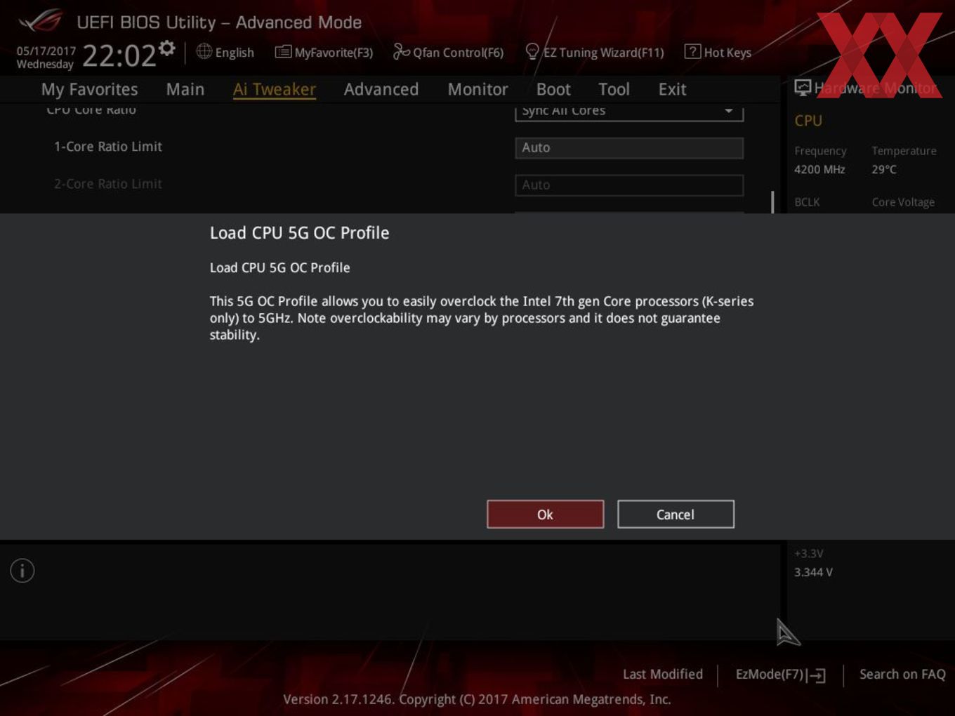Select the Ai Tweaker tab
This screenshot has width=955, height=716.
275,89
